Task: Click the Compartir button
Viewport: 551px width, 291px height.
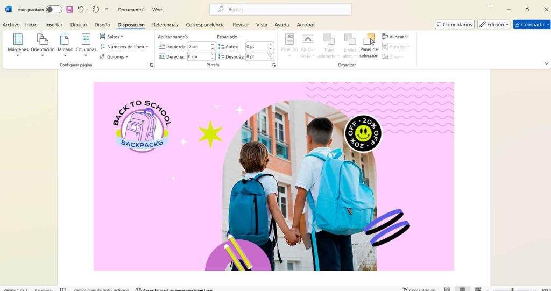Action: coord(532,24)
